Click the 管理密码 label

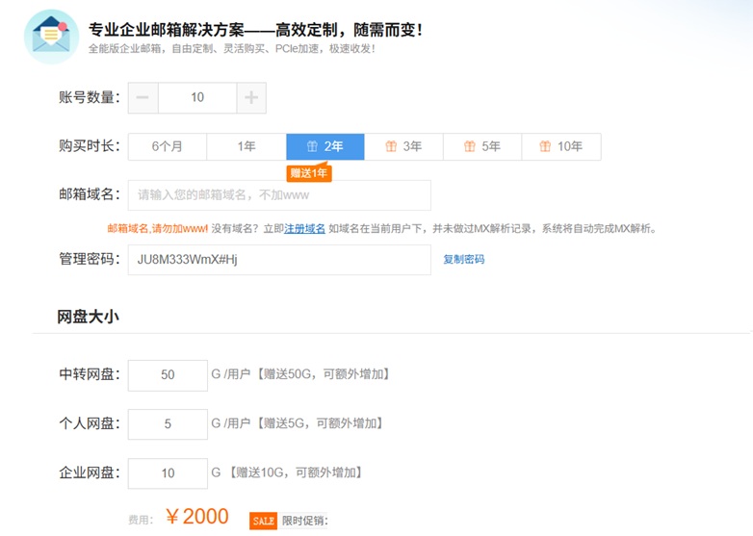click(x=90, y=259)
